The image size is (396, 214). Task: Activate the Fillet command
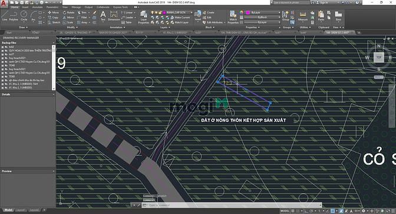tap(82, 18)
